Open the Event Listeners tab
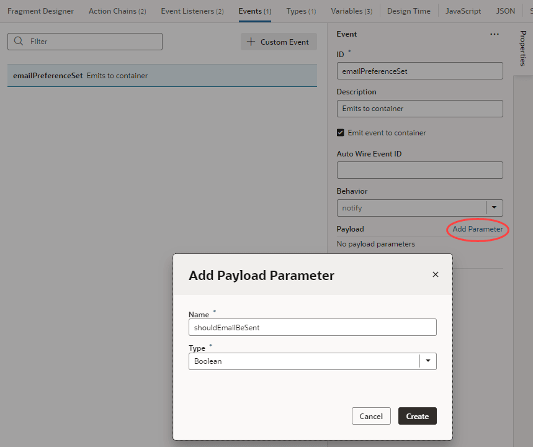The height and width of the screenshot is (447, 533). pos(192,11)
